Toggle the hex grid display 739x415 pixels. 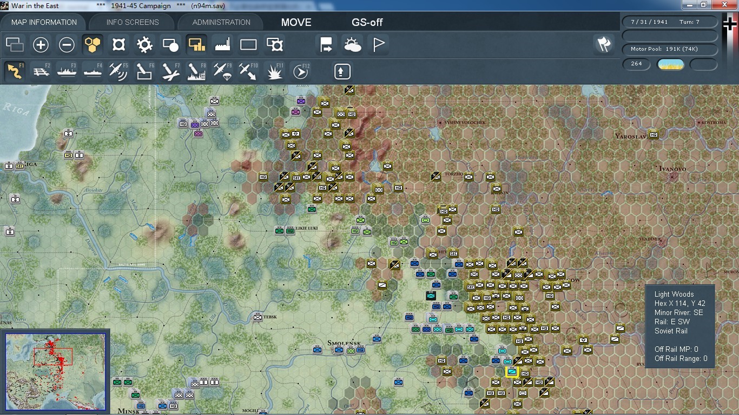tap(93, 44)
